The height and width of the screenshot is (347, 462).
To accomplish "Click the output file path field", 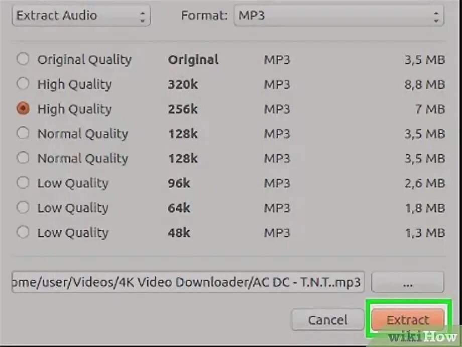I will (x=188, y=282).
